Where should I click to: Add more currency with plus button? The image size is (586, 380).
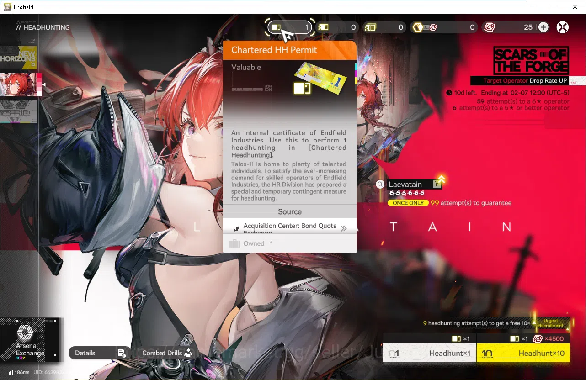tap(543, 27)
